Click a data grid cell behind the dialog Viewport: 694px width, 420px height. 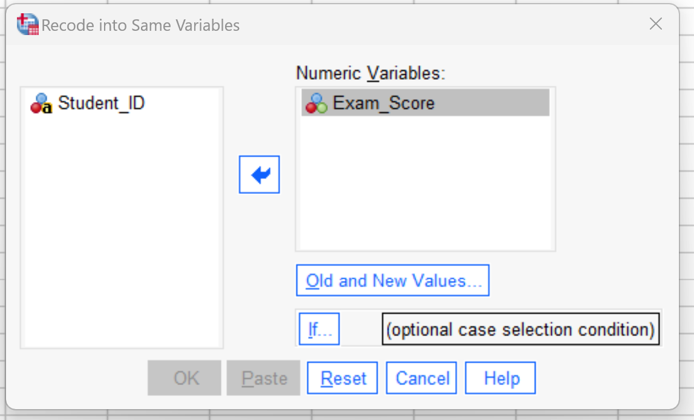coord(687,177)
